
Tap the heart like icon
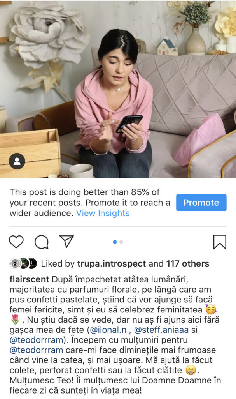tap(16, 242)
